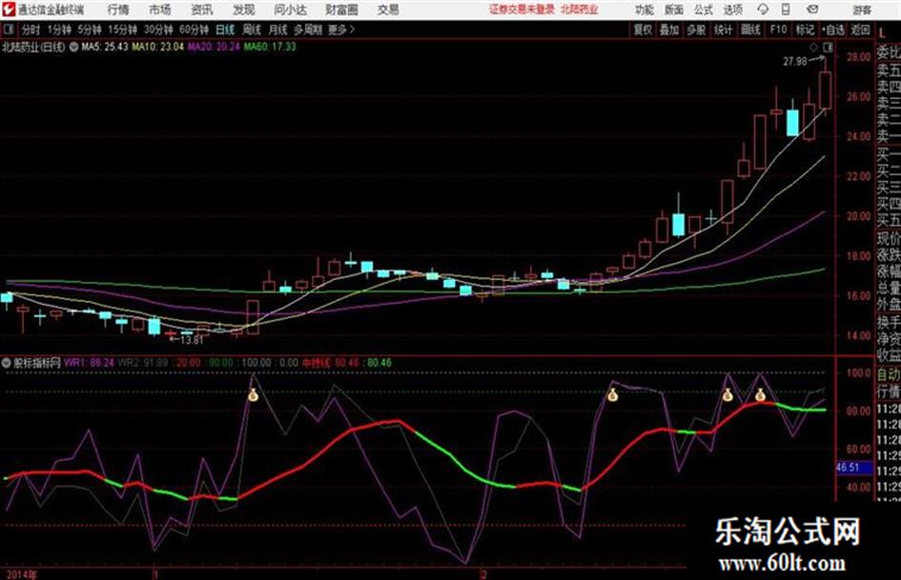This screenshot has width=901, height=580.
Task: Switch to the 周线 weekly tab
Action: [252, 30]
